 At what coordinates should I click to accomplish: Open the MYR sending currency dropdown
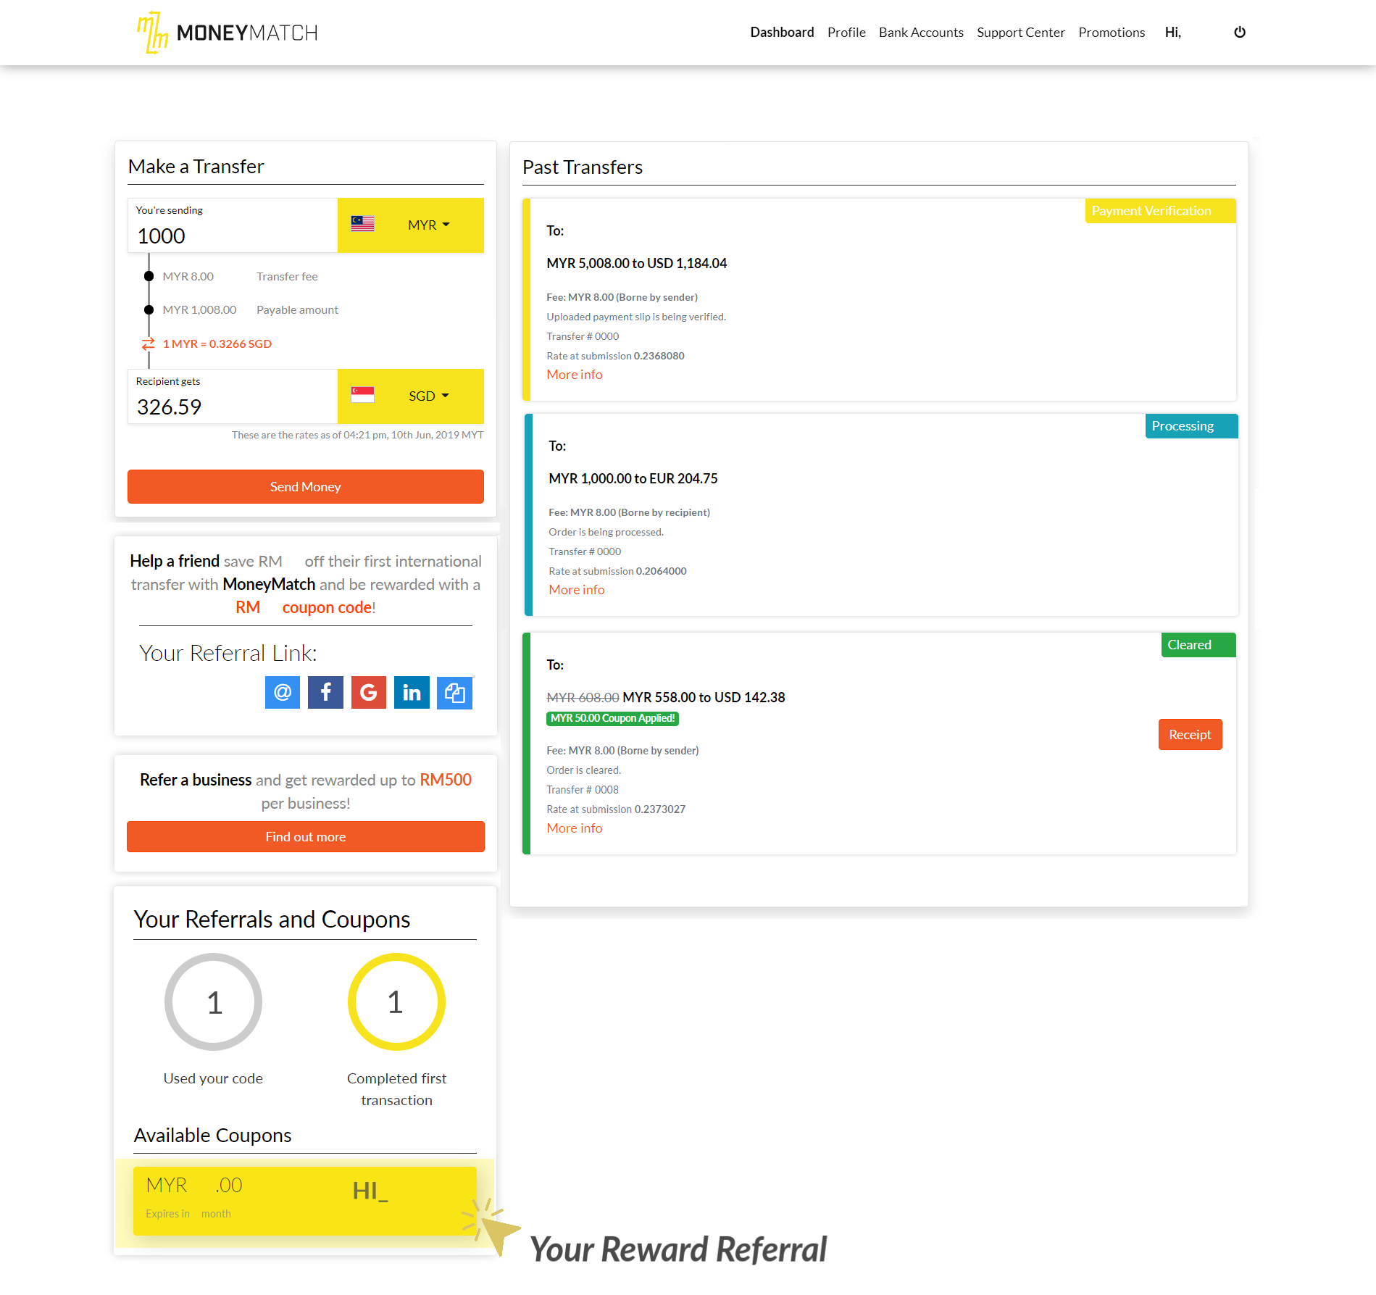tap(411, 225)
